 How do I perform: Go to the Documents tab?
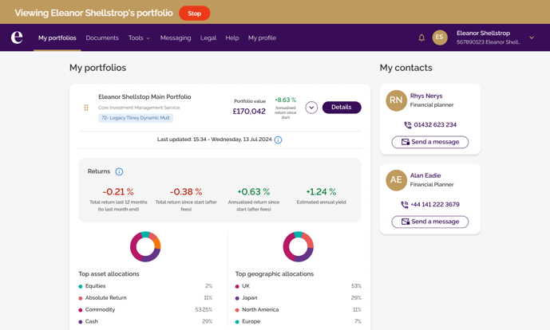tap(102, 37)
